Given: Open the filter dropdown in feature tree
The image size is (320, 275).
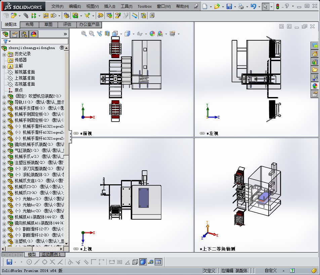Looking at the screenshot, I should (x=9, y=41).
